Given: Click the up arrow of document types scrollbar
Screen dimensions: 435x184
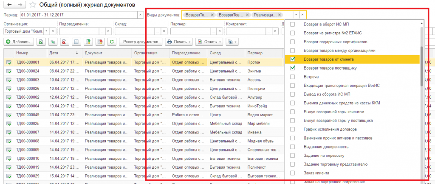Looking at the screenshot, I should point(422,24).
